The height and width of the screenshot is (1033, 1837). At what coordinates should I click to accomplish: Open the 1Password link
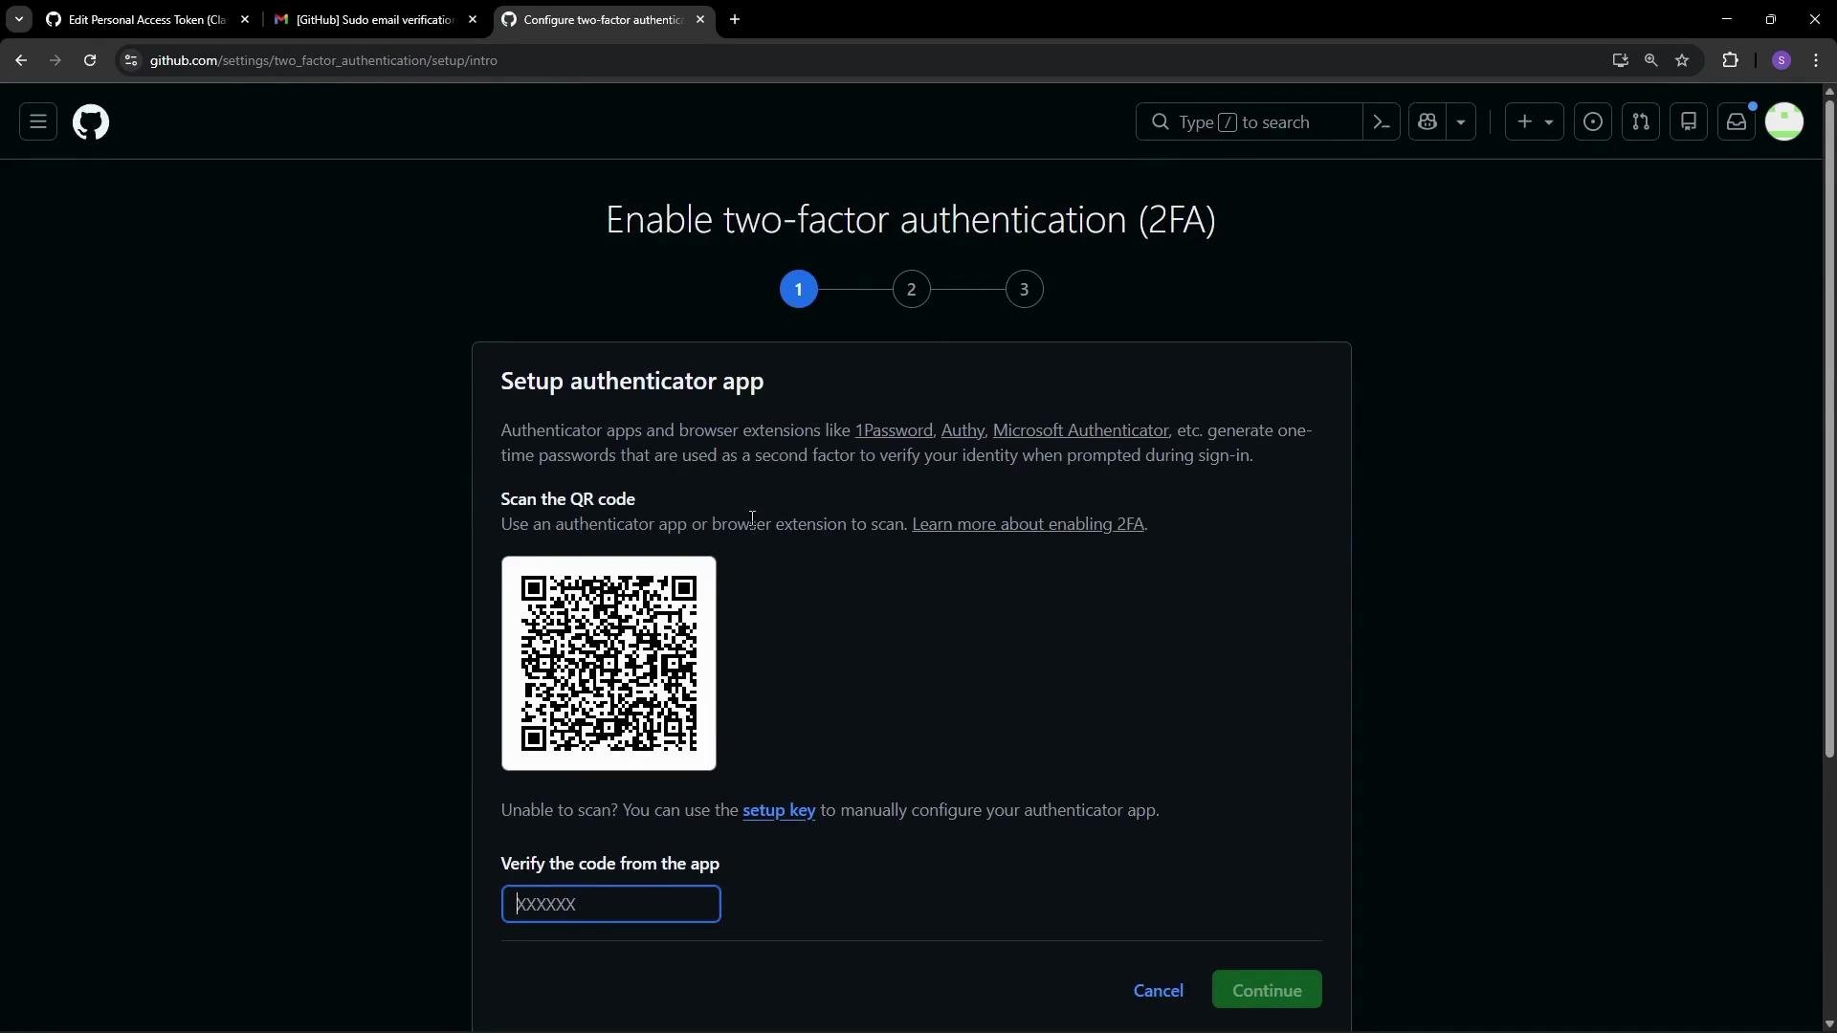(x=894, y=430)
